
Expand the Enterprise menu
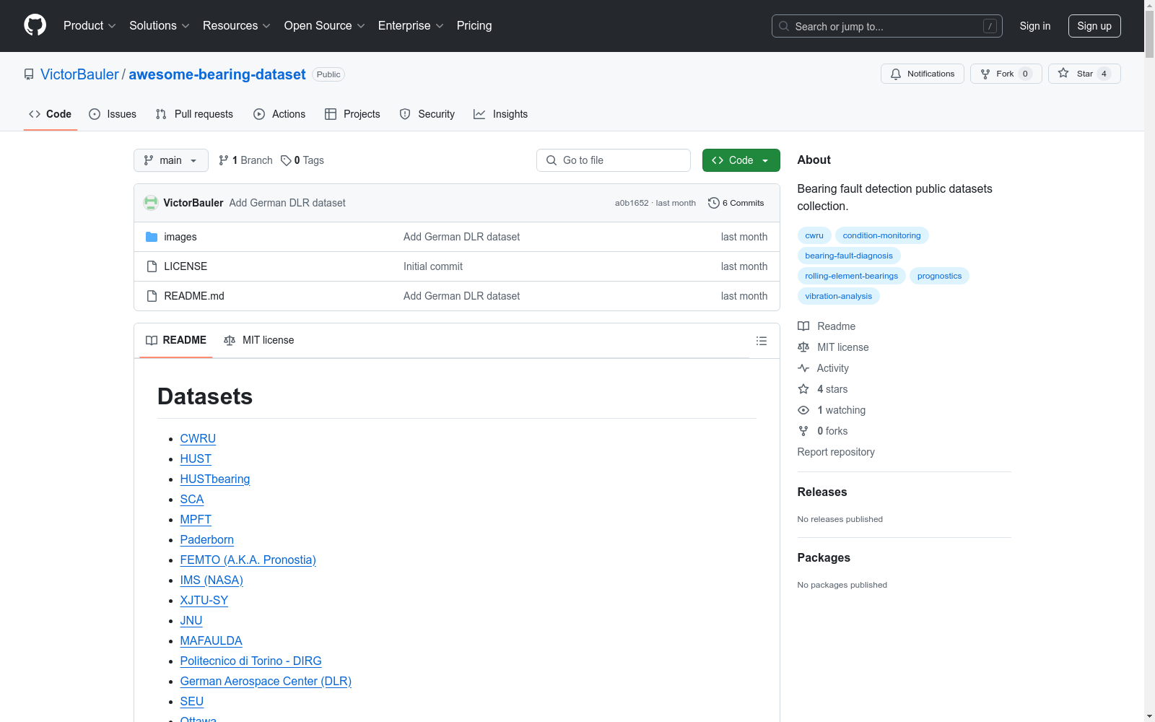pyautogui.click(x=411, y=26)
